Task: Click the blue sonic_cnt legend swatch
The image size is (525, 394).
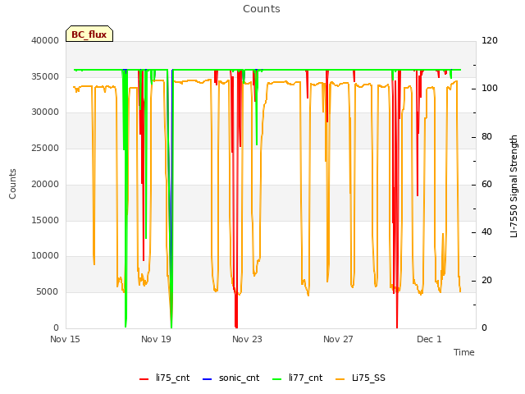Action: (x=208, y=379)
